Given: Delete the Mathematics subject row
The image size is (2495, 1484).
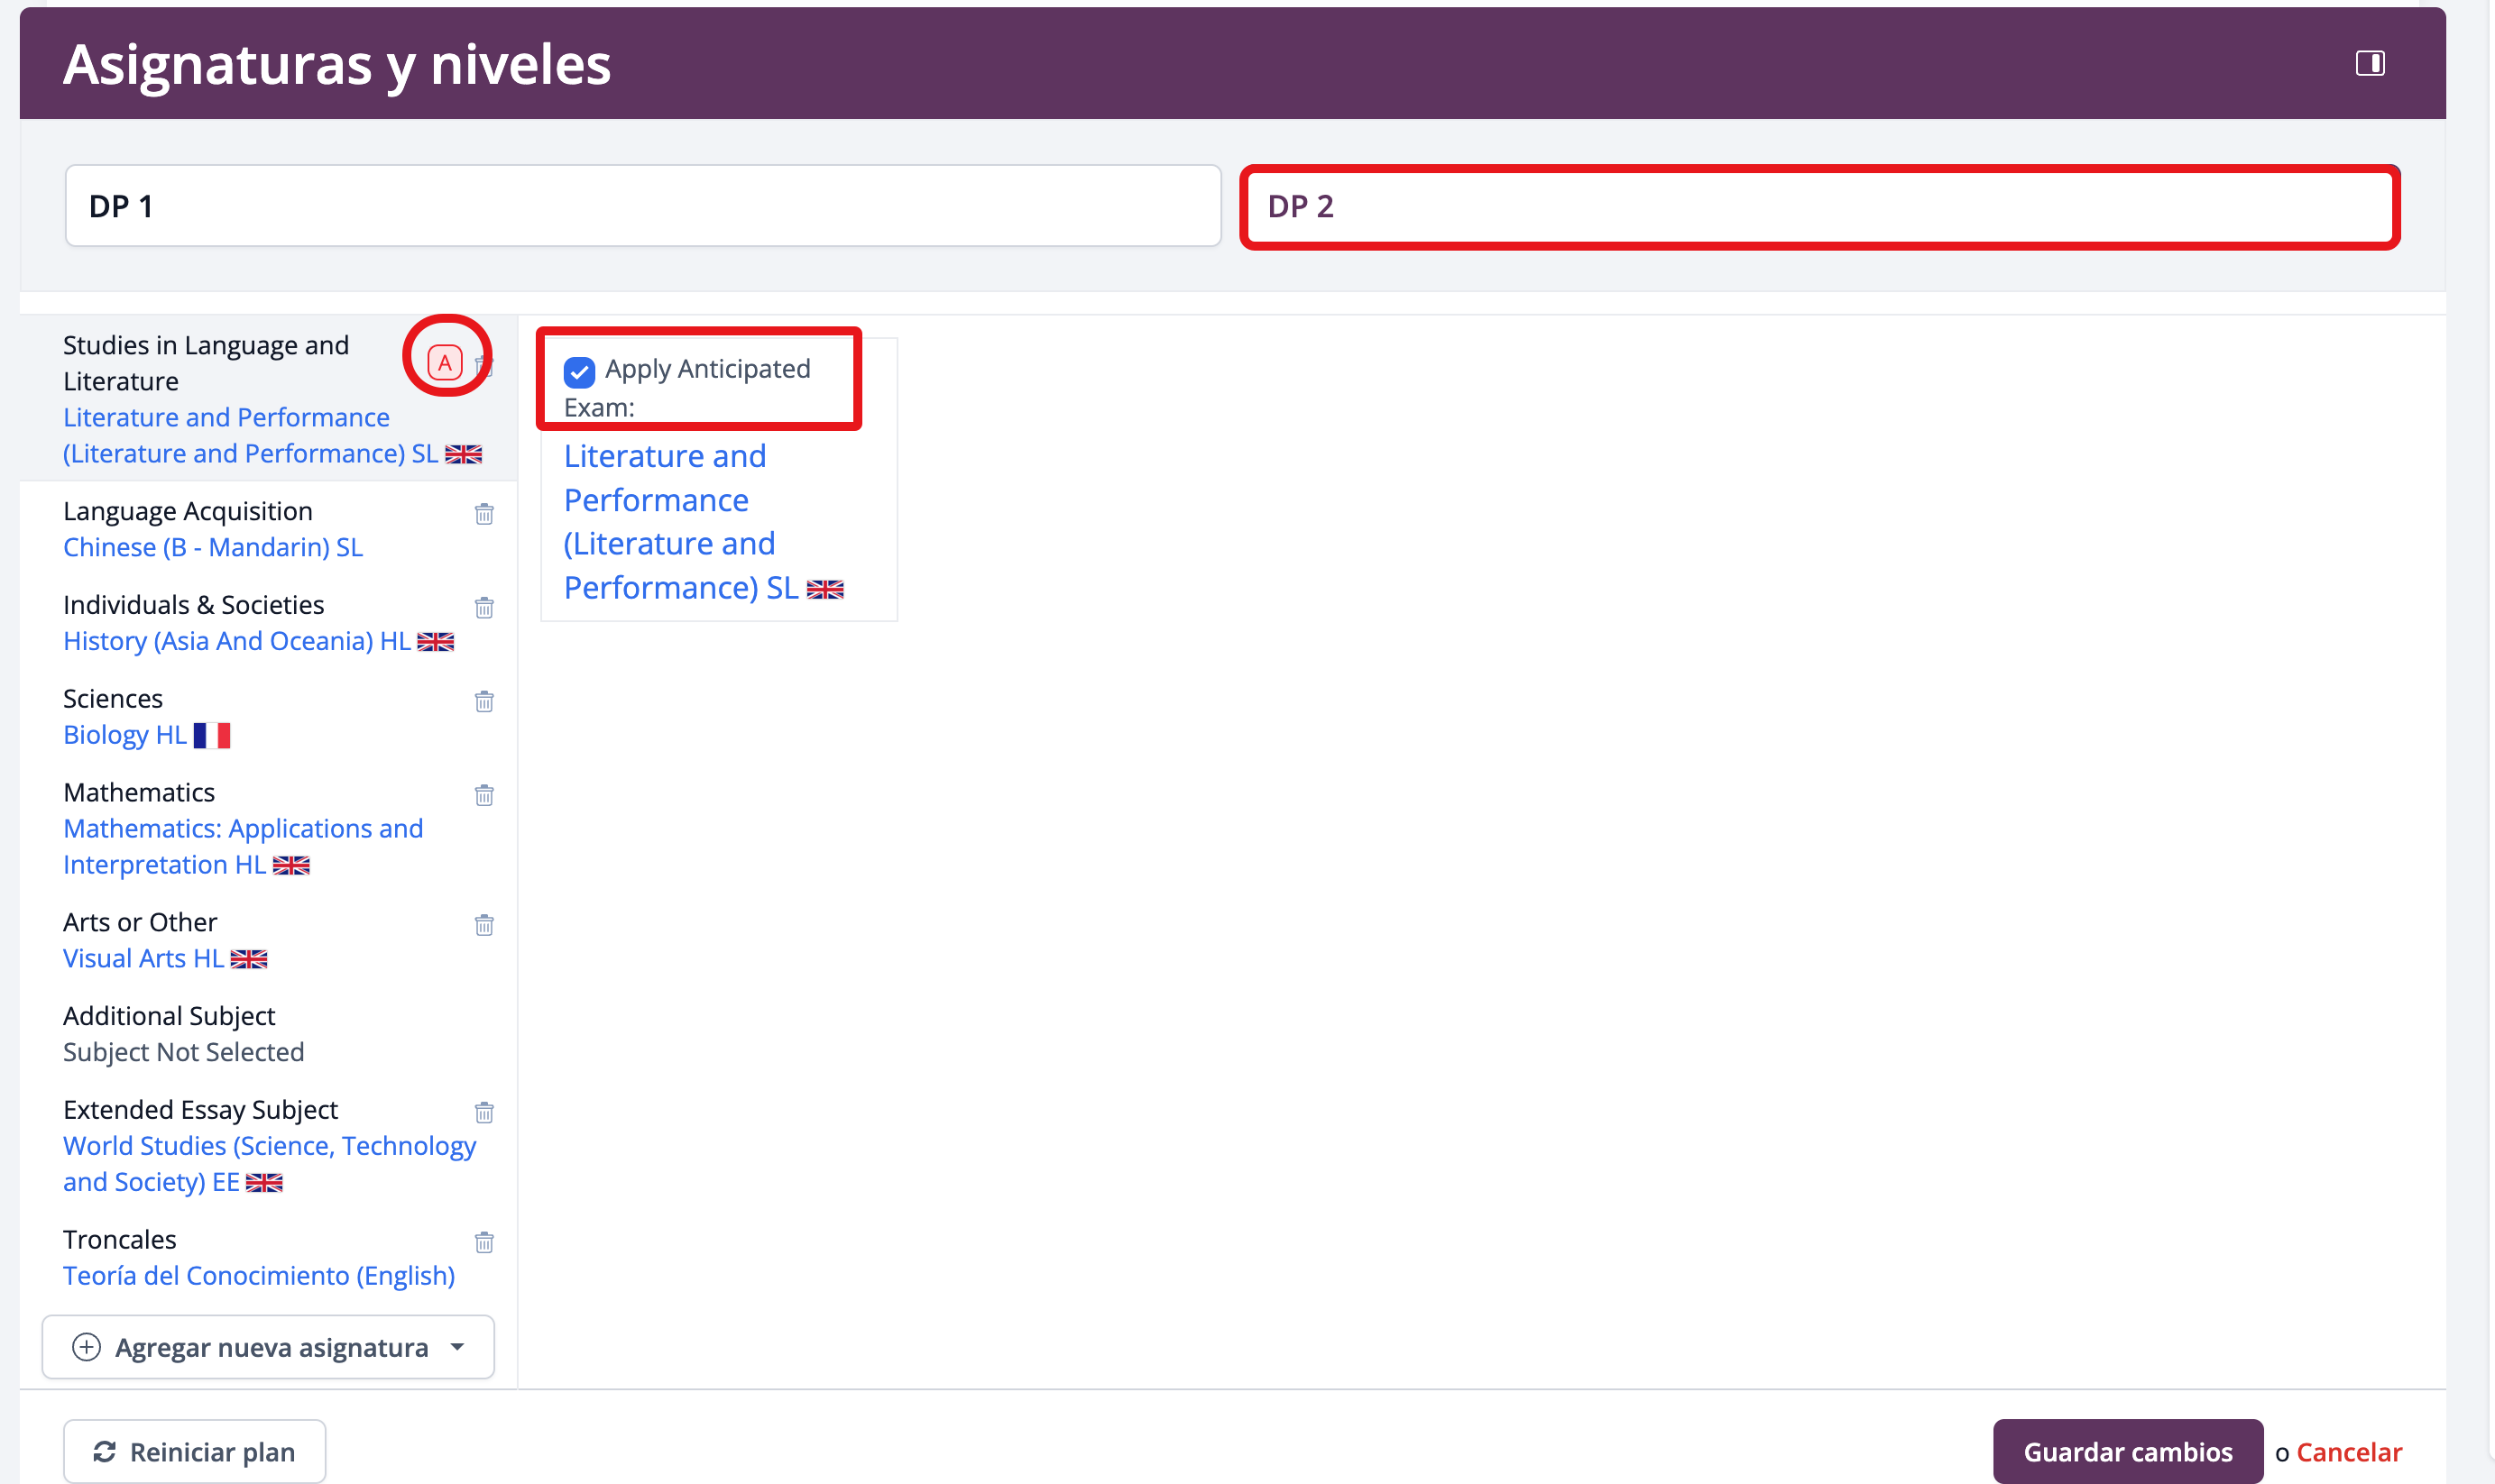Looking at the screenshot, I should click(484, 795).
